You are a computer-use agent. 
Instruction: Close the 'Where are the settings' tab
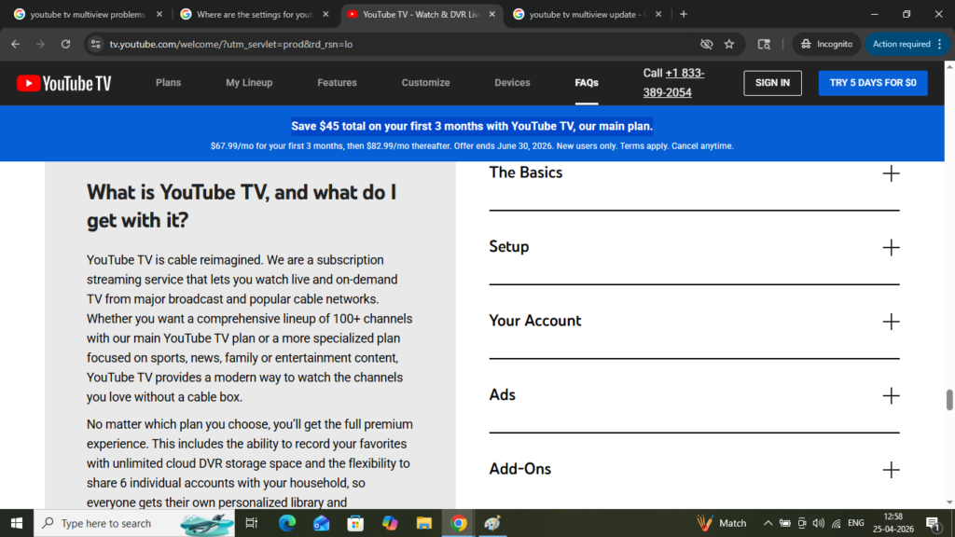pos(325,14)
